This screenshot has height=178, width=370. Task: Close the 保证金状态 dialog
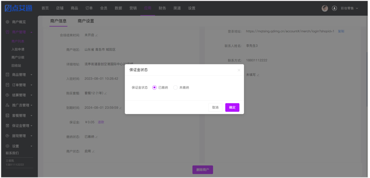[x=239, y=70]
